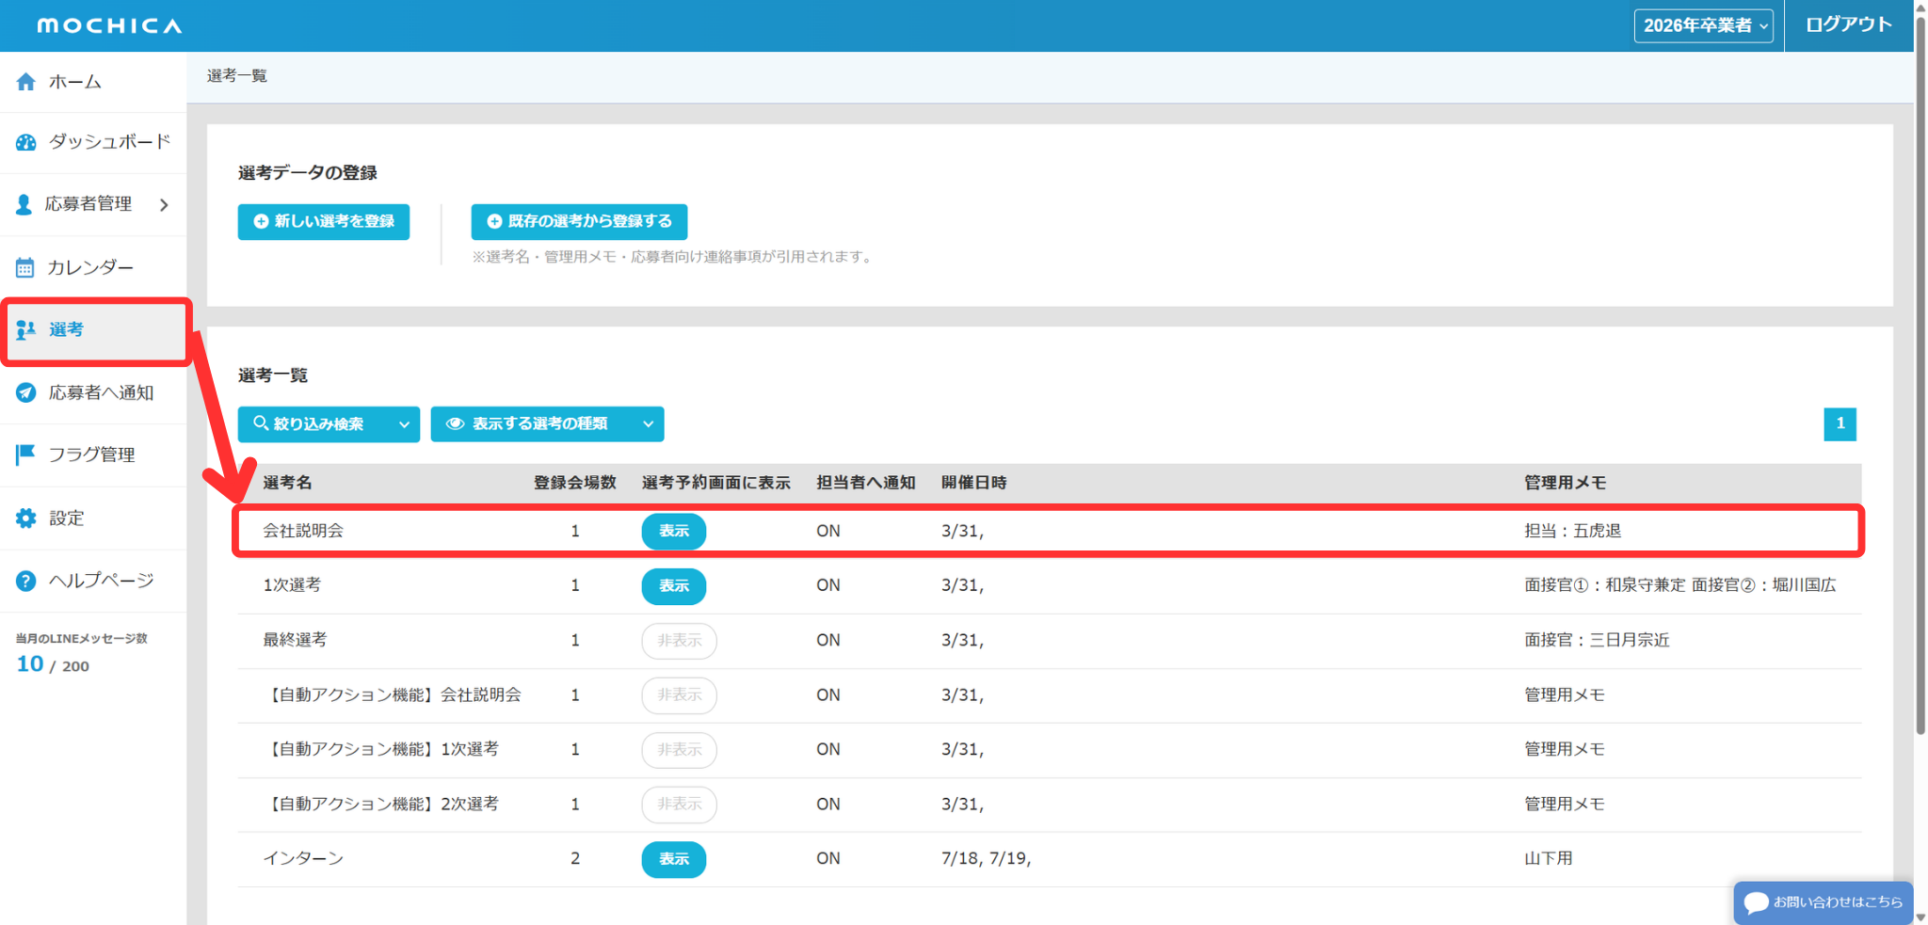This screenshot has width=1928, height=925.
Task: Open the 応募者管理 sidebar menu
Action: pos(93,204)
